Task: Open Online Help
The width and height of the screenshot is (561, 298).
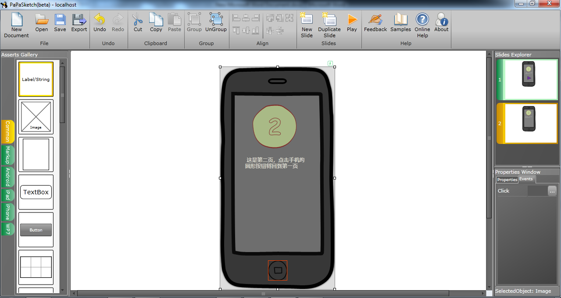Action: click(x=422, y=25)
